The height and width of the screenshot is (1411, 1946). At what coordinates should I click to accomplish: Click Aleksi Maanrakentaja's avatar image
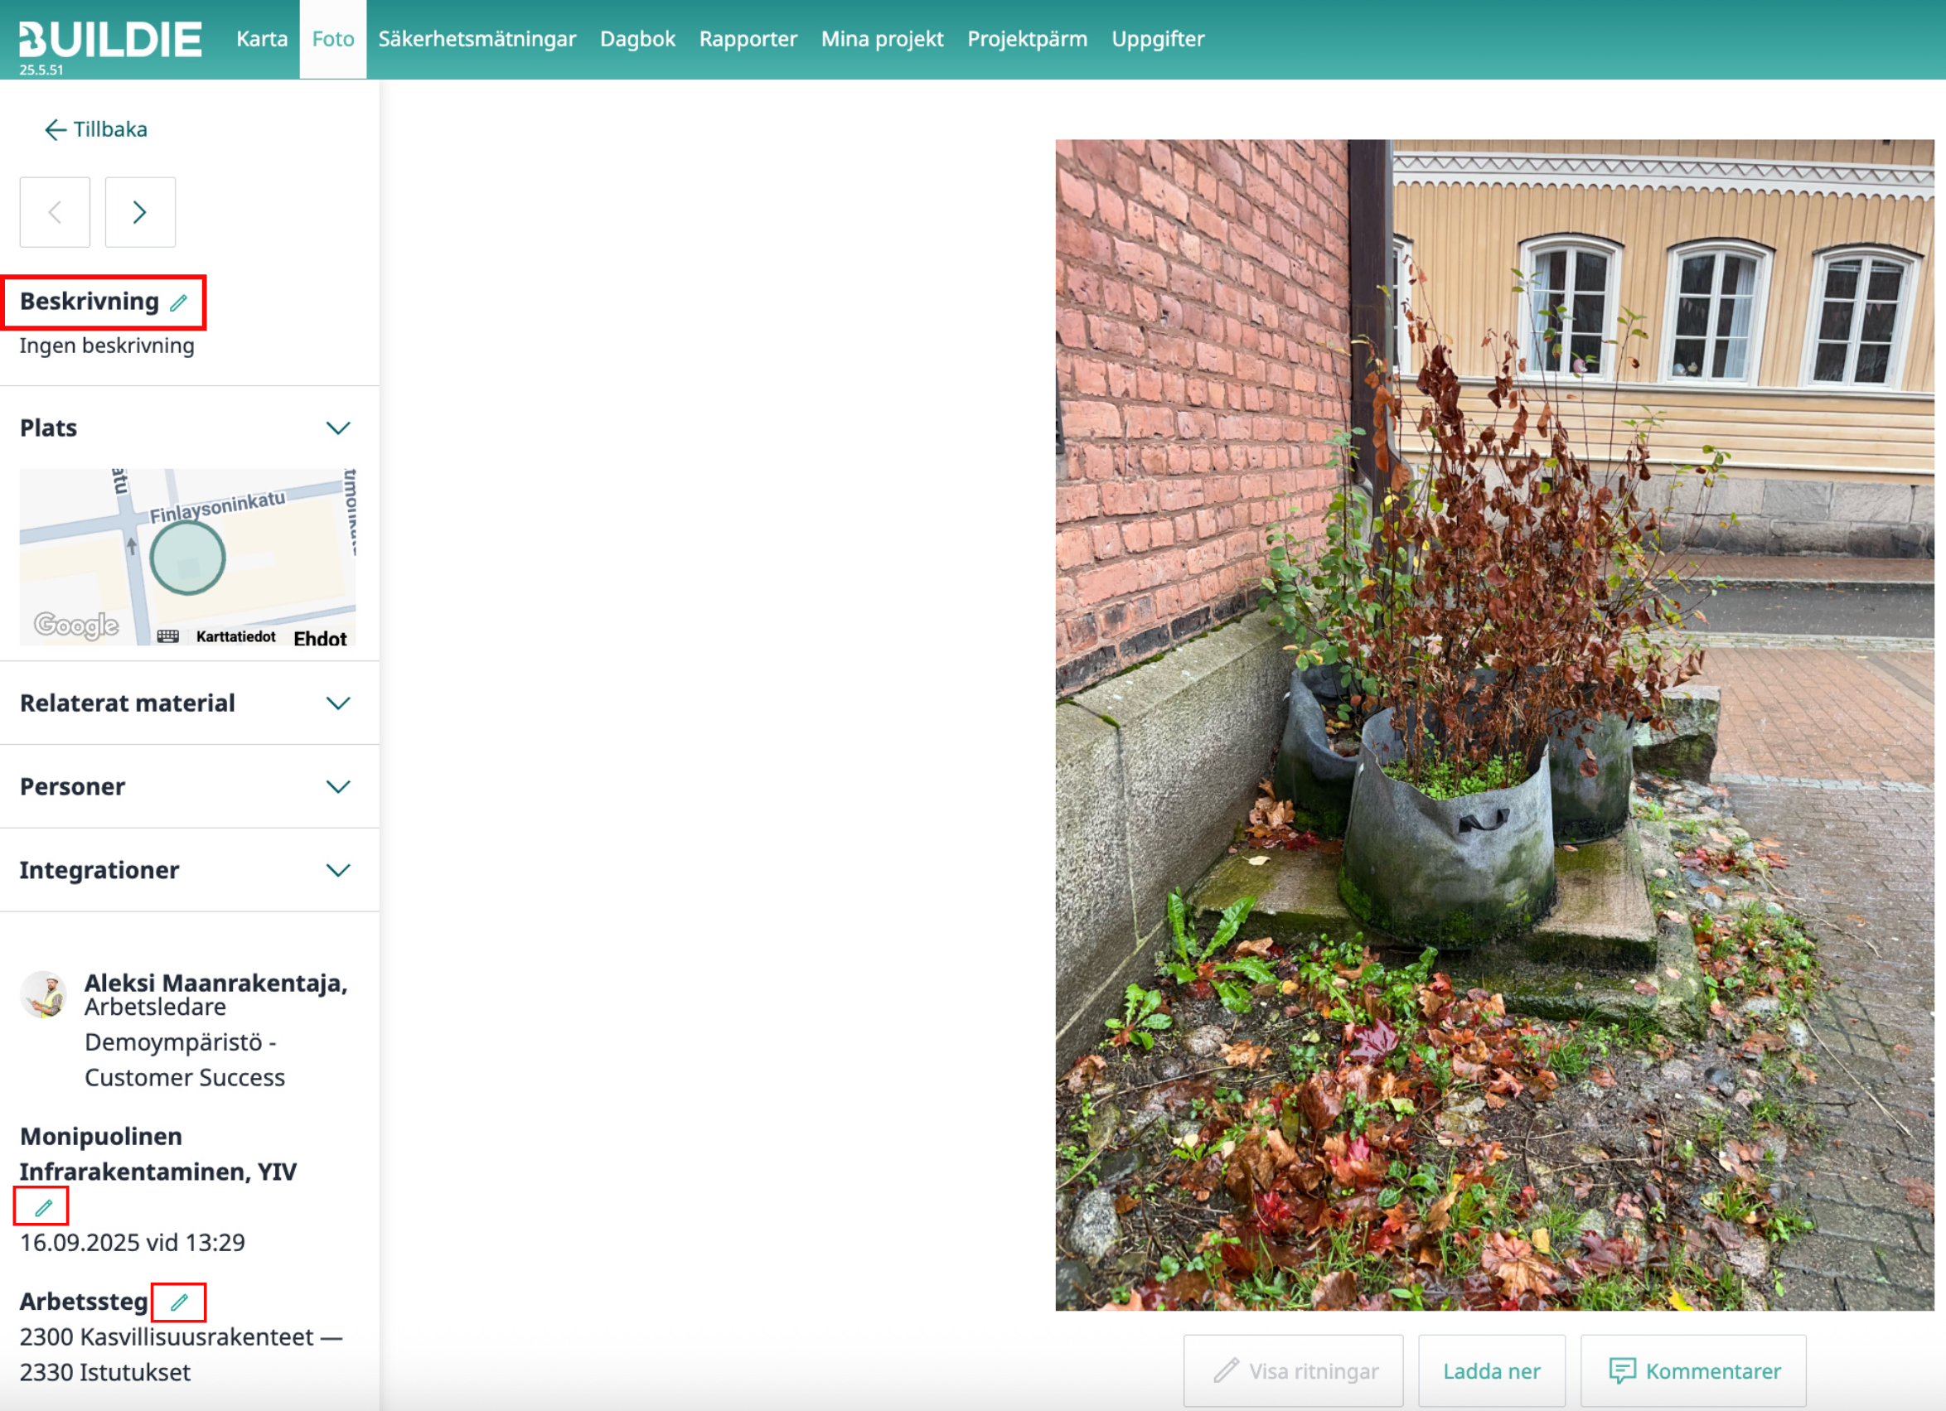(43, 995)
